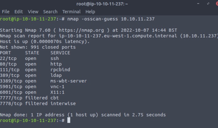Click the terminal cursor at the prompt

69,120
